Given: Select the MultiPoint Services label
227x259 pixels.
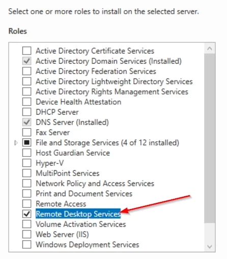Looking at the screenshot, I should pos(68,173).
